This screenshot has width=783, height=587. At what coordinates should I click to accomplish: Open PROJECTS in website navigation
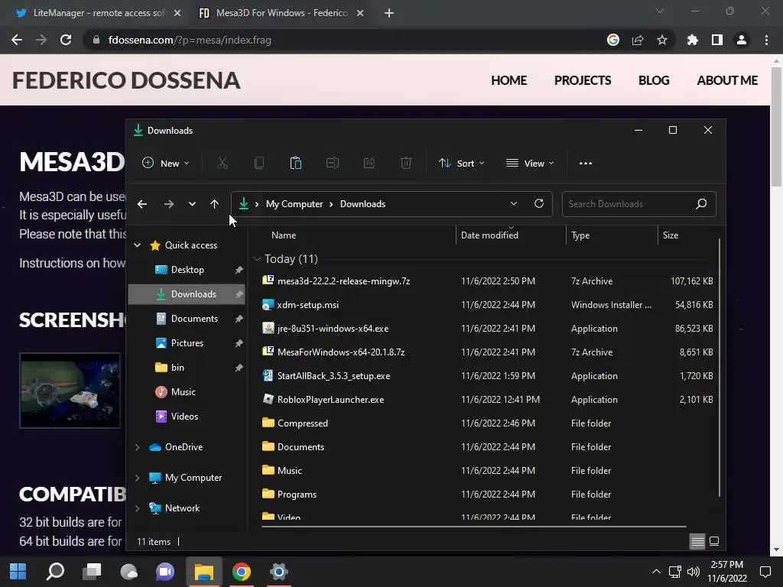point(582,80)
